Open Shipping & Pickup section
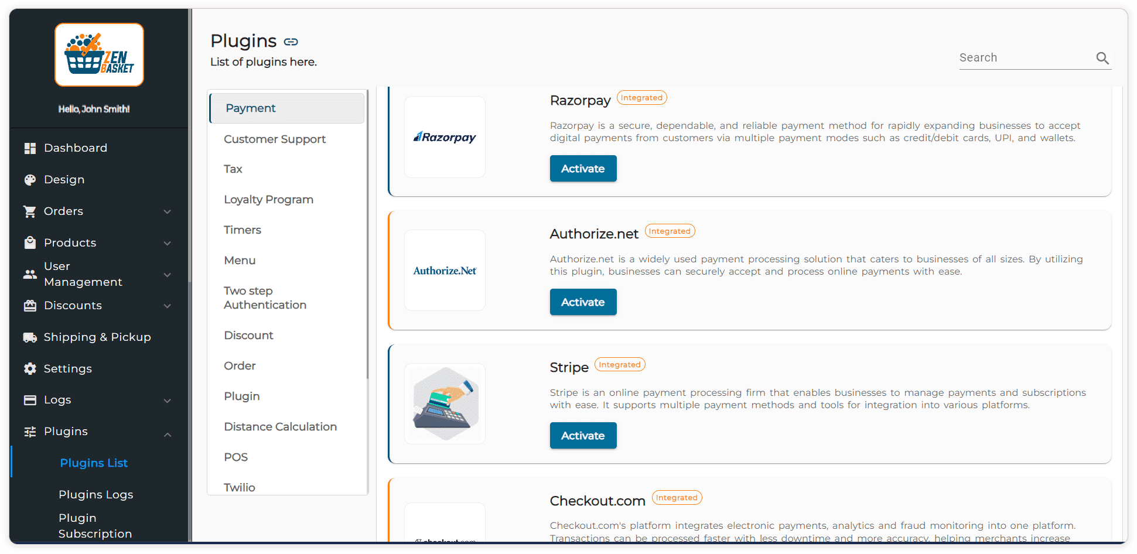This screenshot has height=554, width=1137. (97, 337)
